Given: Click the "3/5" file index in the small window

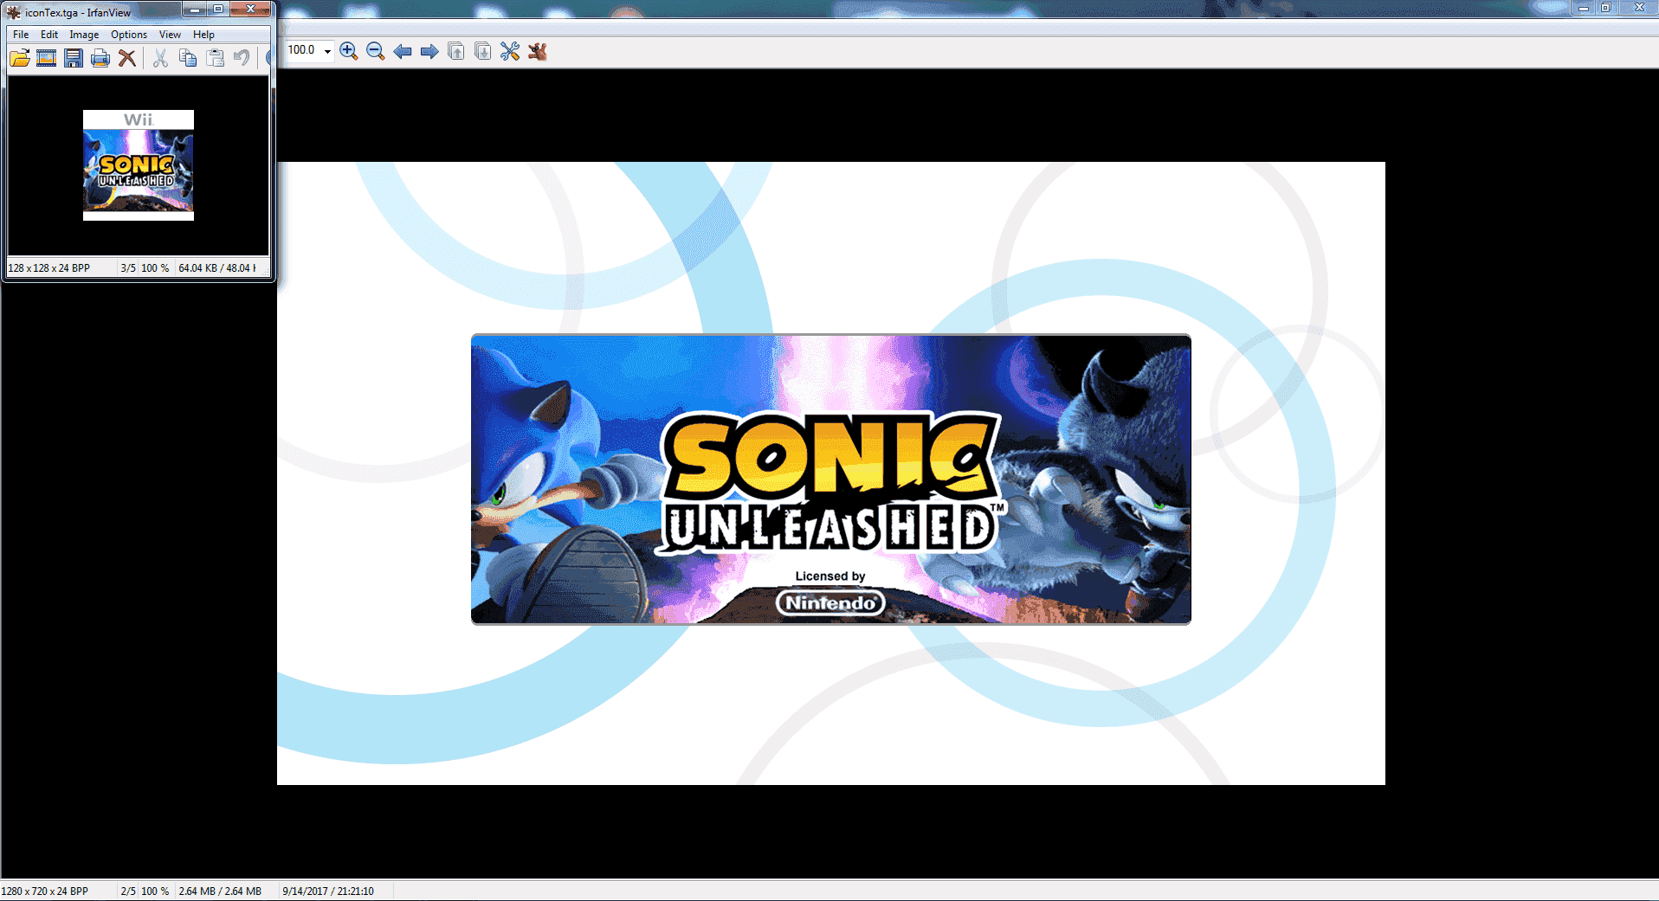Looking at the screenshot, I should point(128,268).
